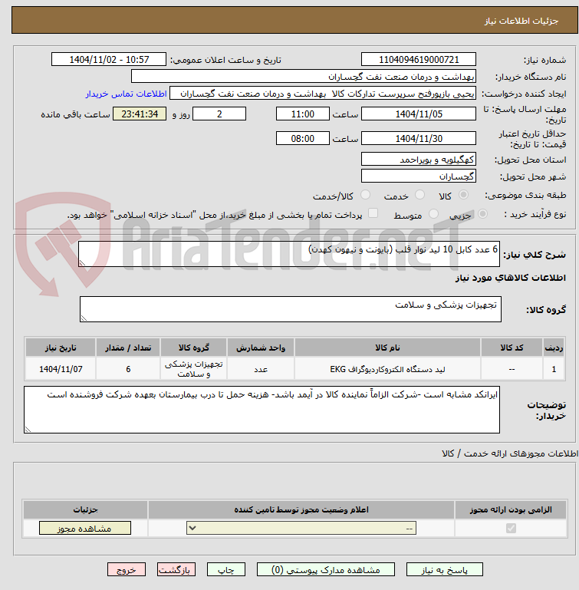
Task: Click the شماره نیاز field 1104094619000721
Action: [419, 59]
